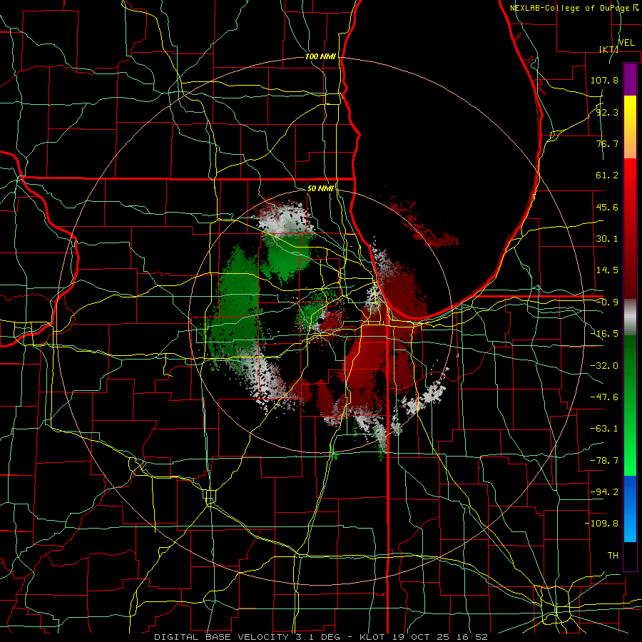Click the TH label below color scale

613,556
